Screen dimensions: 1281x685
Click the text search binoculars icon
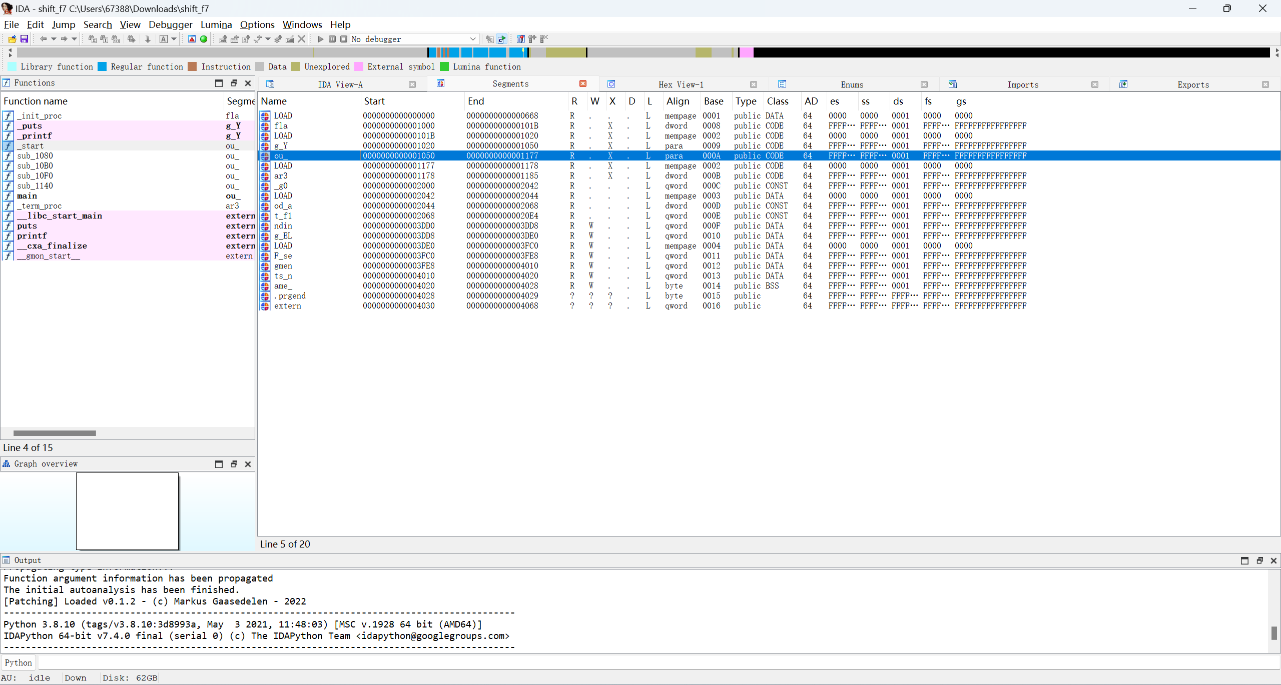tap(104, 39)
